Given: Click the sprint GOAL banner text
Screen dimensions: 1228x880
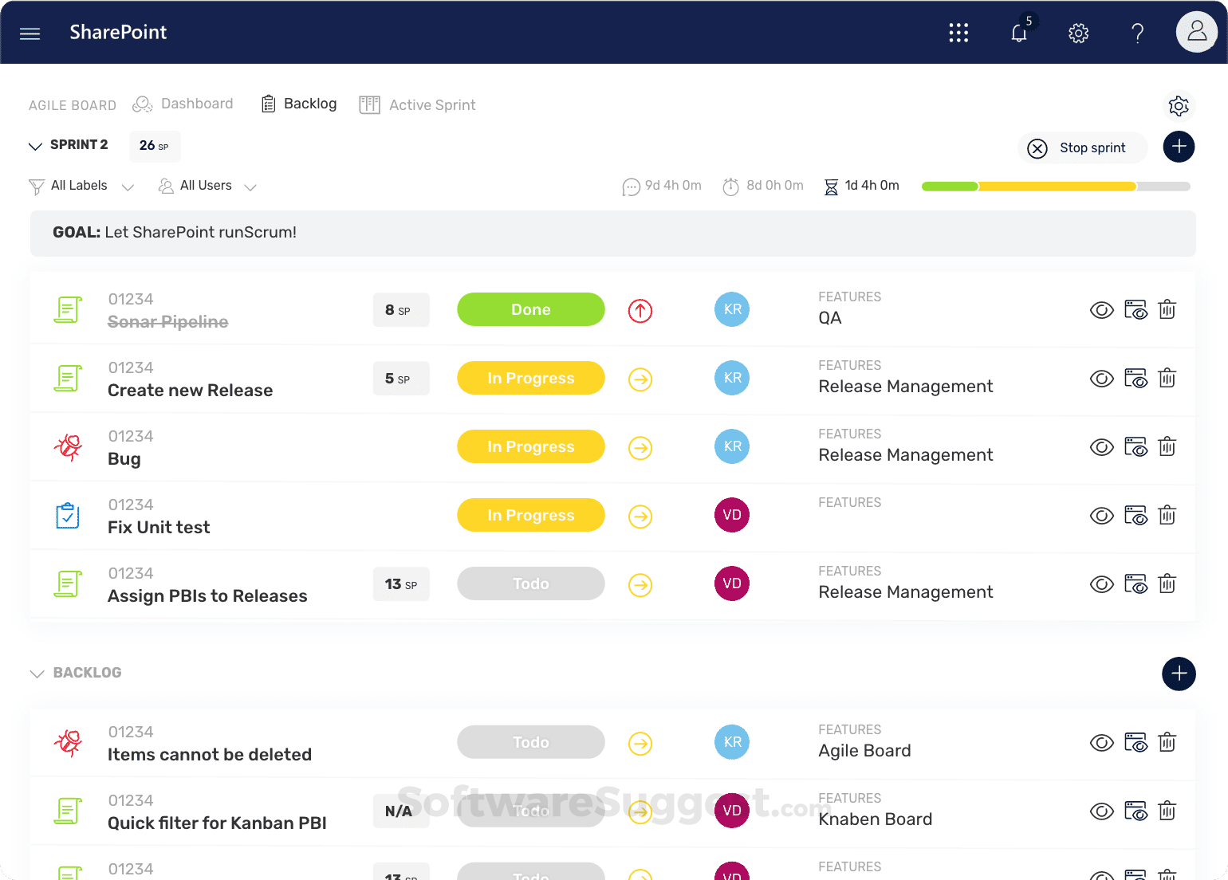Looking at the screenshot, I should pyautogui.click(x=175, y=232).
